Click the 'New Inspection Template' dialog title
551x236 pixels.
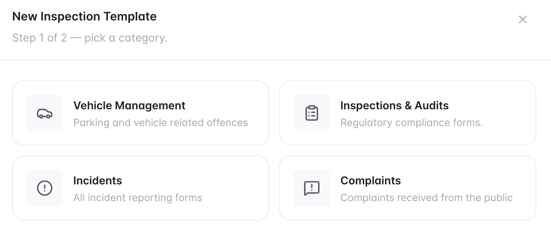(x=84, y=16)
